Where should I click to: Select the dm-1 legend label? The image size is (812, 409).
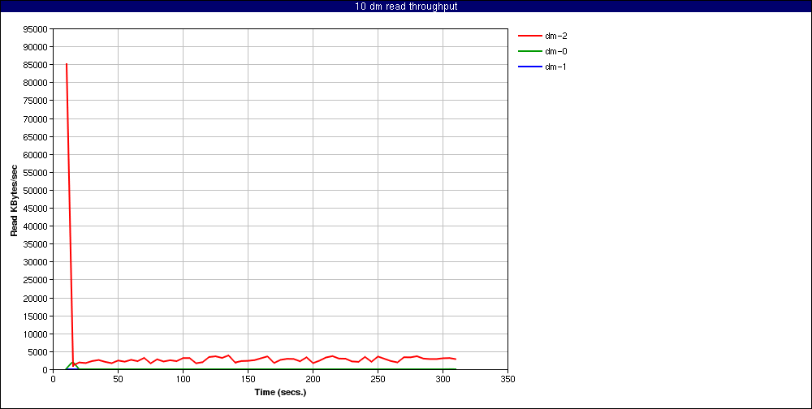coord(555,67)
